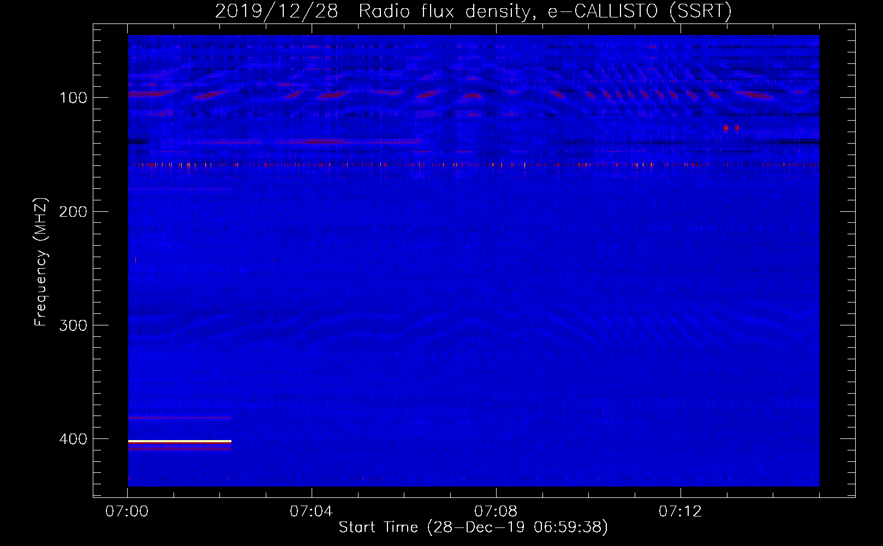Click the 07:04 time tick label
Viewport: 883px width, 546px height.
tap(311, 512)
